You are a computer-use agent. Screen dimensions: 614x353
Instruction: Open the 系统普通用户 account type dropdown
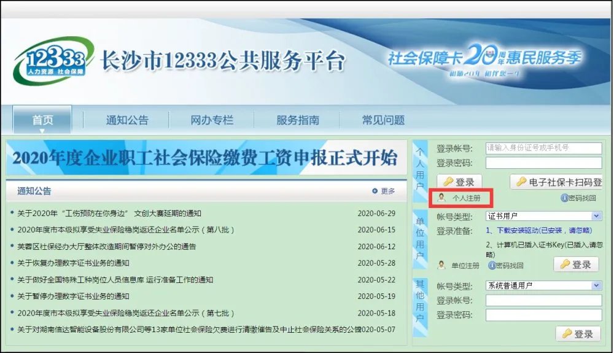coord(596,285)
